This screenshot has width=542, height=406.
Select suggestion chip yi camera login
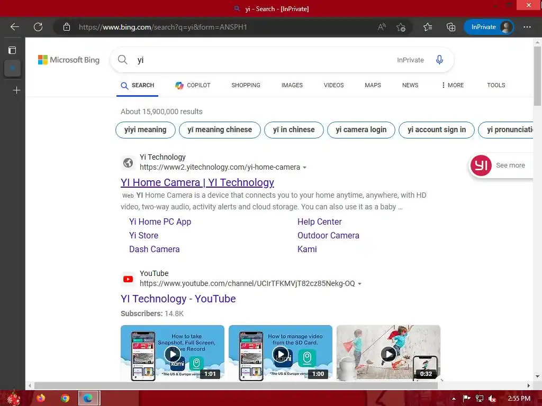tap(361, 130)
